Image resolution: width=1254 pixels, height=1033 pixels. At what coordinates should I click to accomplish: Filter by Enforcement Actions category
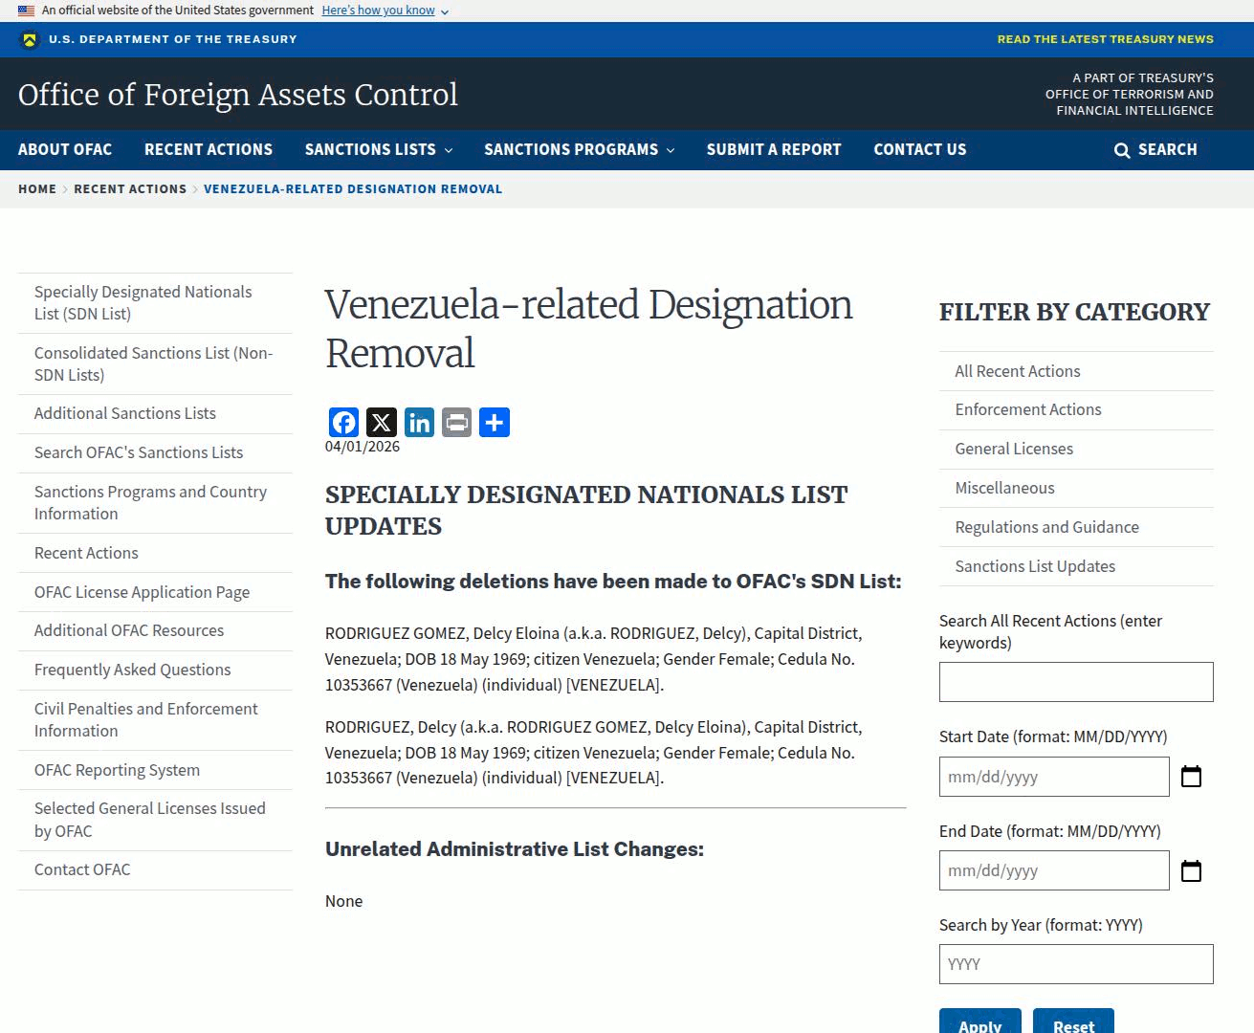1027,409
